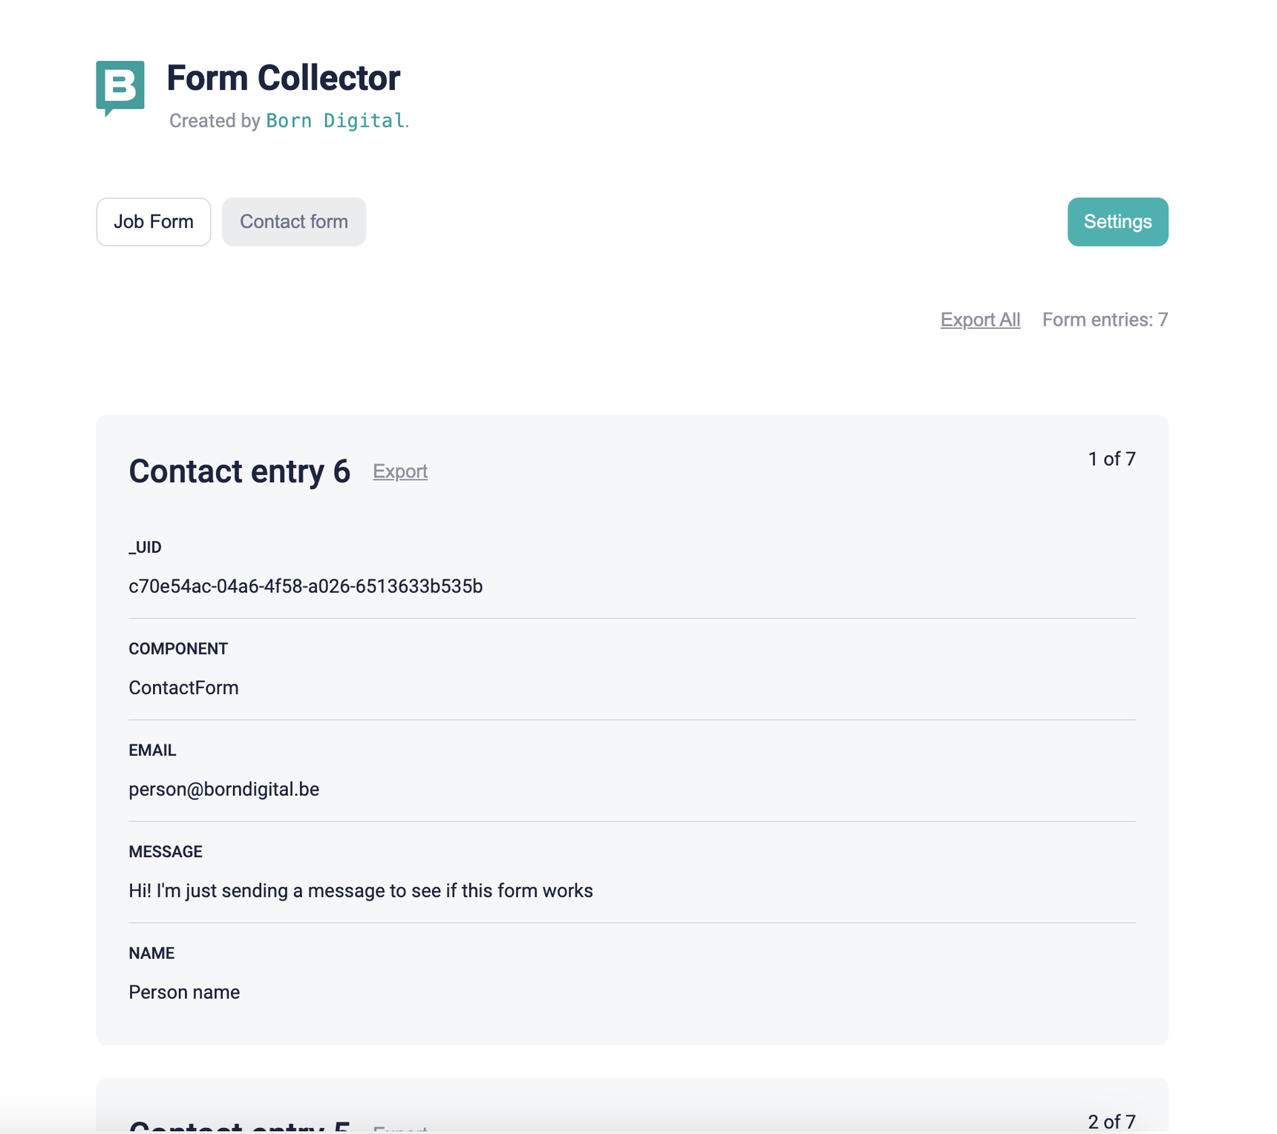1277x1134 pixels.
Task: Open the Born Digital creator link
Action: pos(335,121)
